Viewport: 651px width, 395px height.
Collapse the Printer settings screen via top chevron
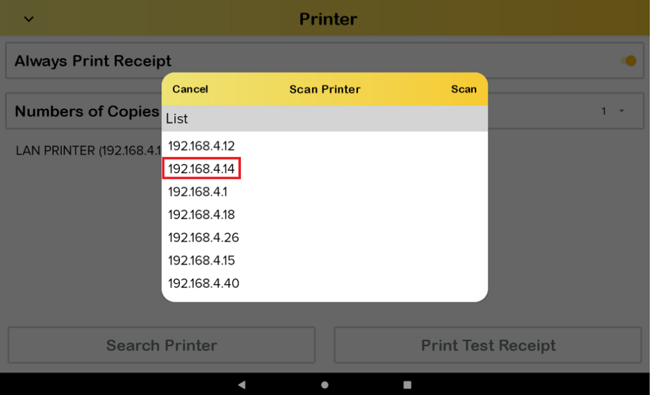(28, 19)
